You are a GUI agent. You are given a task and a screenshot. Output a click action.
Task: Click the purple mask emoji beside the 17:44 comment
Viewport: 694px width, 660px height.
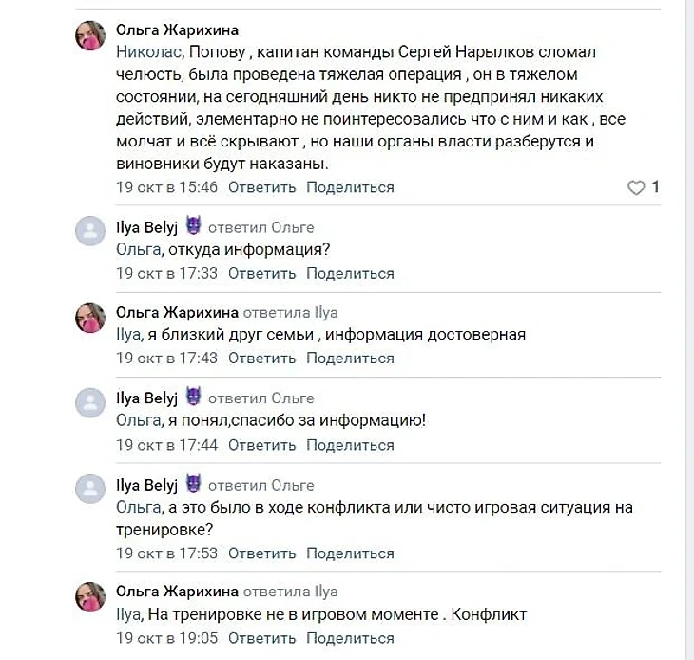194,398
